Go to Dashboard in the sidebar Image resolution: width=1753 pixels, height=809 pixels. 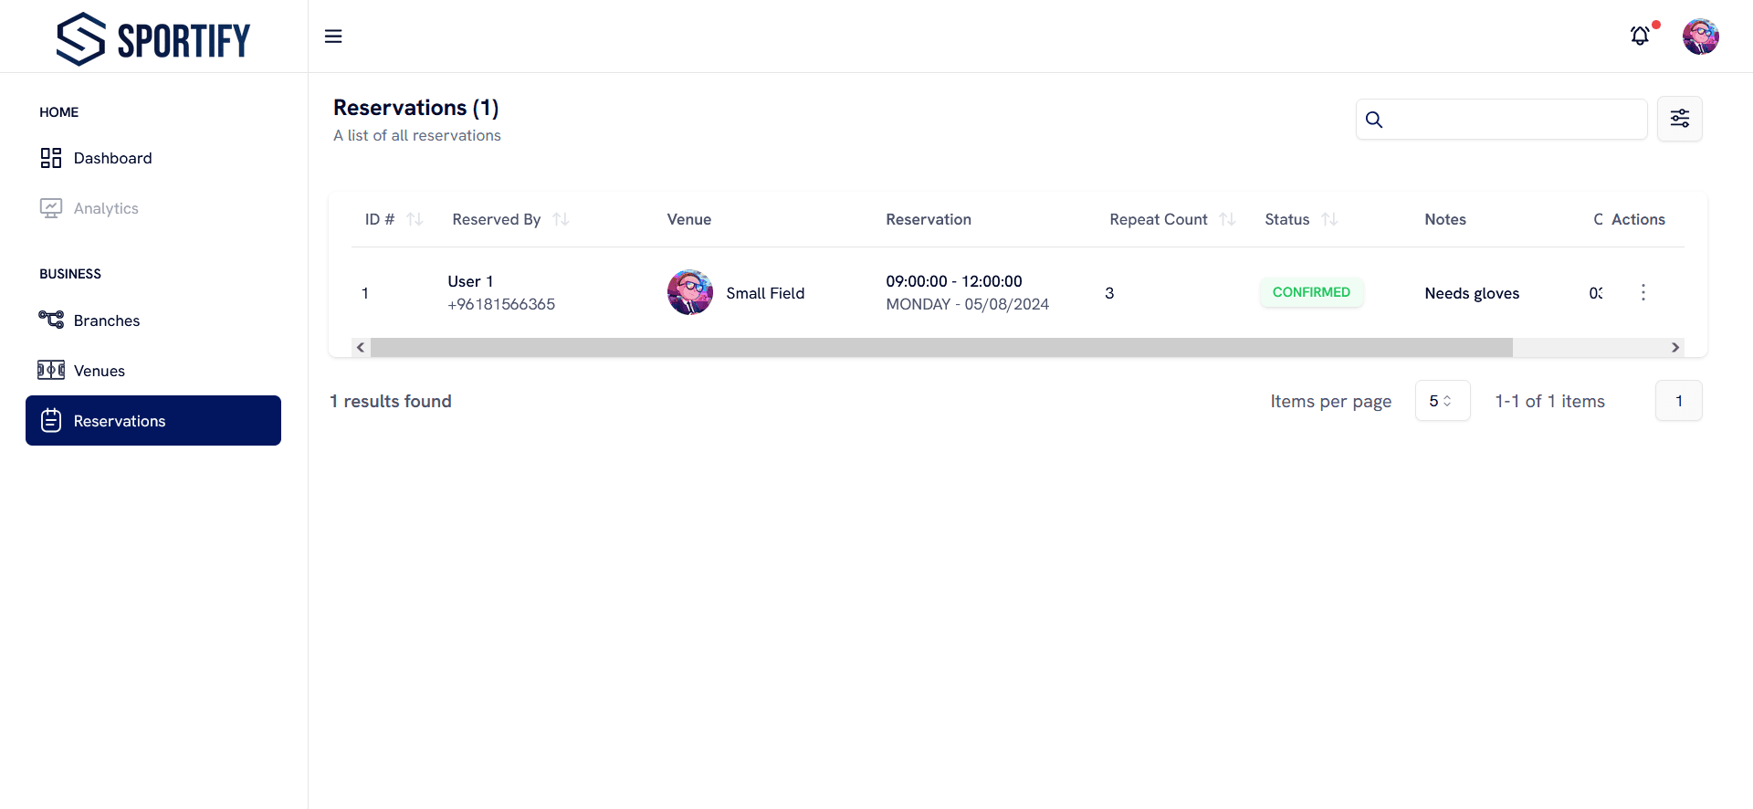coord(112,158)
